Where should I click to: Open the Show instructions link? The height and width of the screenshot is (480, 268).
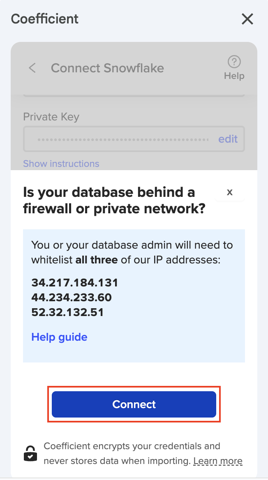click(61, 164)
